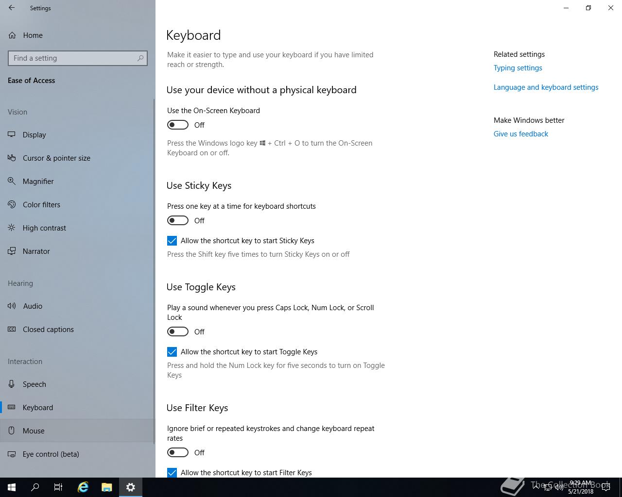The height and width of the screenshot is (497, 622).
Task: Open taskbar search magnifier
Action: [x=35, y=487]
